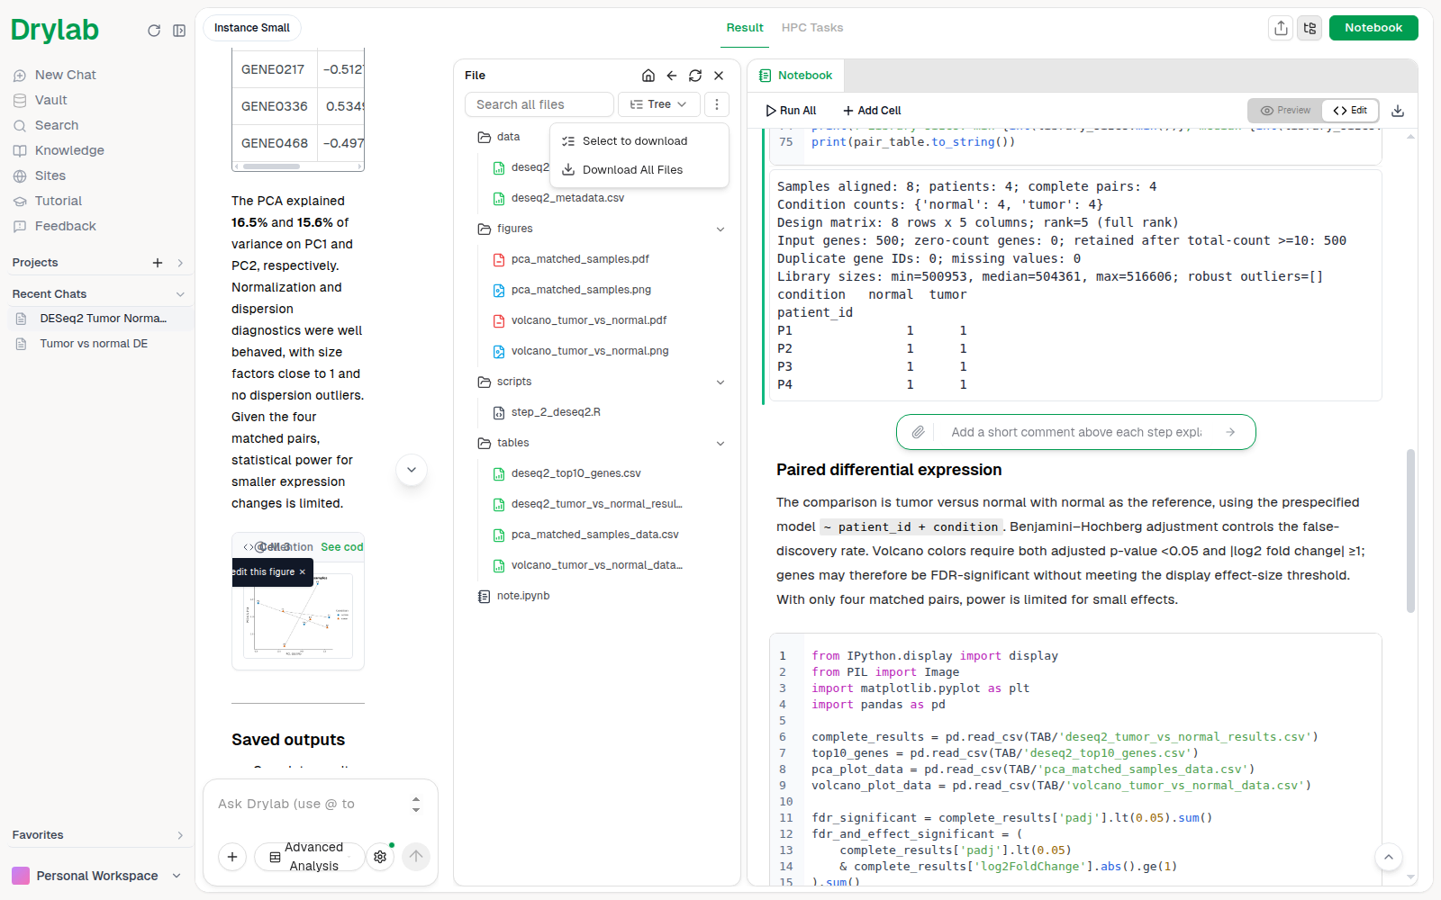The height and width of the screenshot is (900, 1441).
Task: Click the refresh icon beside Drylab logo
Action: tap(154, 31)
